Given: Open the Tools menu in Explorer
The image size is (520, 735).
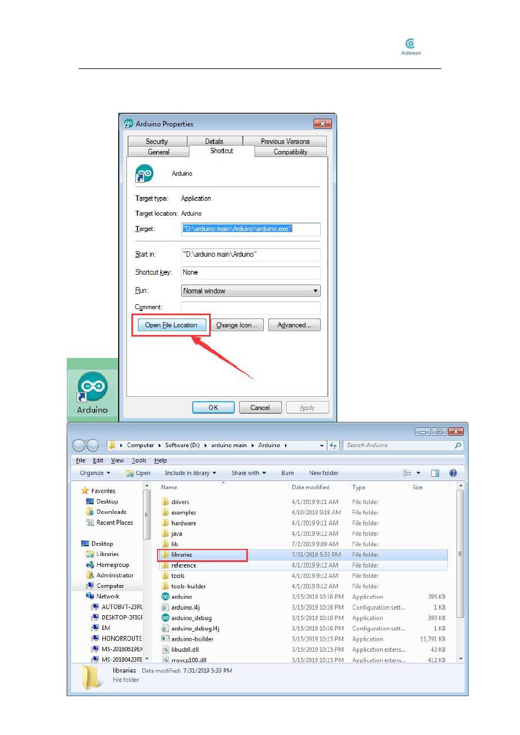Looking at the screenshot, I should click(139, 460).
